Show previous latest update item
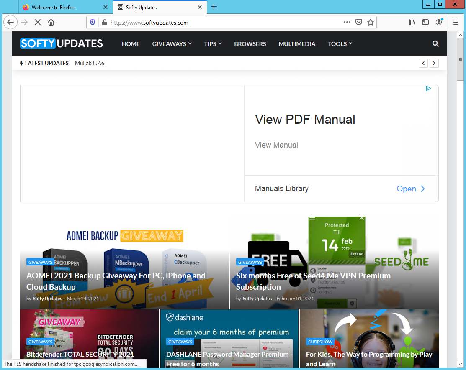This screenshot has width=466, height=370. coord(423,63)
